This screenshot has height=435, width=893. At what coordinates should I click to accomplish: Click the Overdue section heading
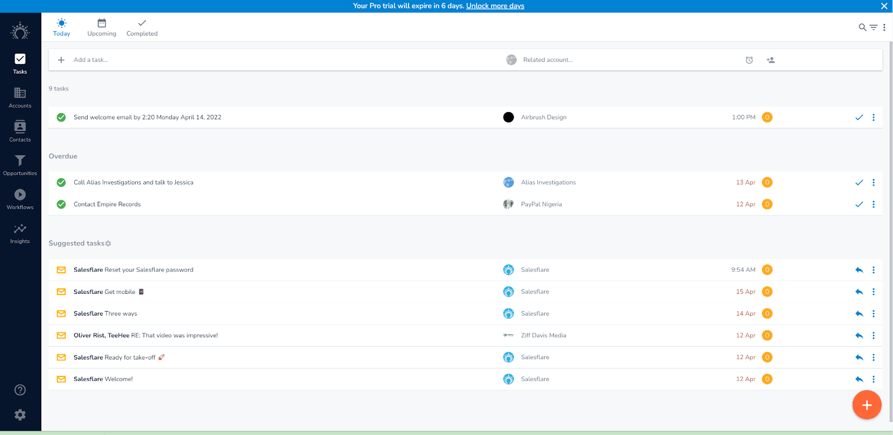63,156
